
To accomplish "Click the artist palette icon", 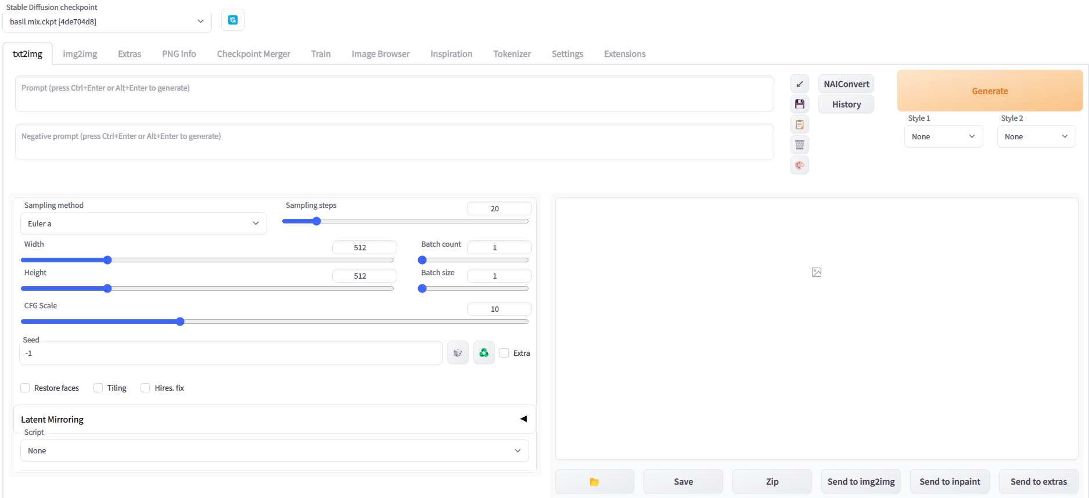I will pyautogui.click(x=800, y=165).
